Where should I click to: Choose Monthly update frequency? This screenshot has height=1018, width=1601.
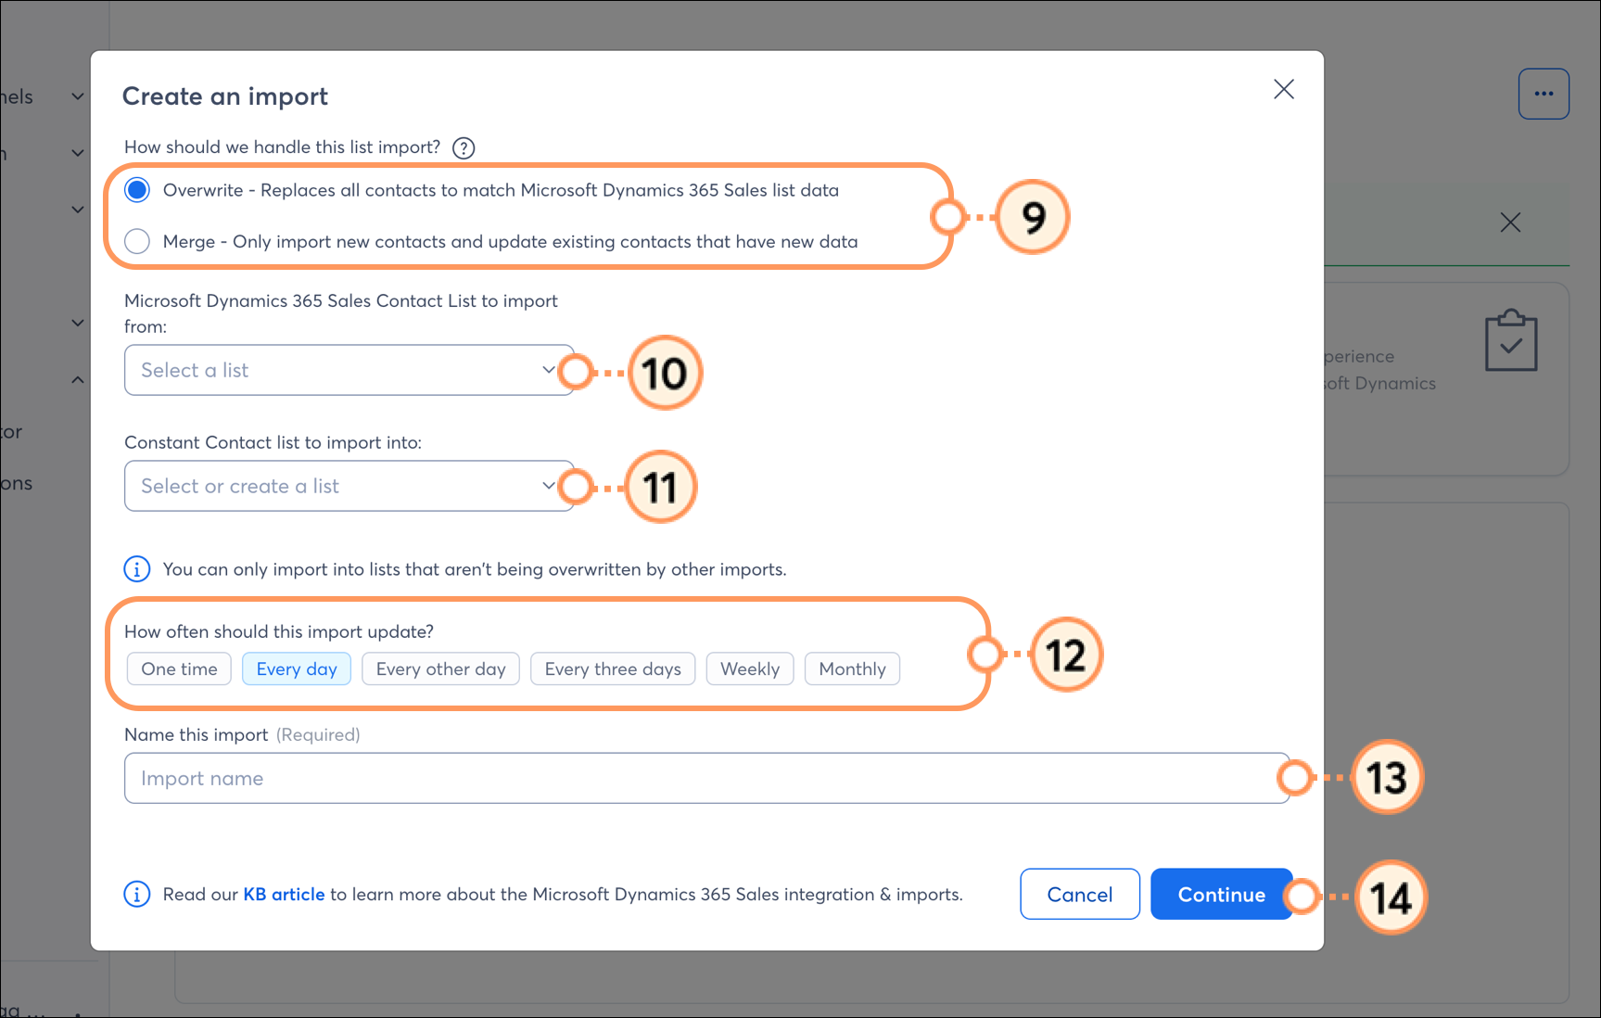[853, 668]
